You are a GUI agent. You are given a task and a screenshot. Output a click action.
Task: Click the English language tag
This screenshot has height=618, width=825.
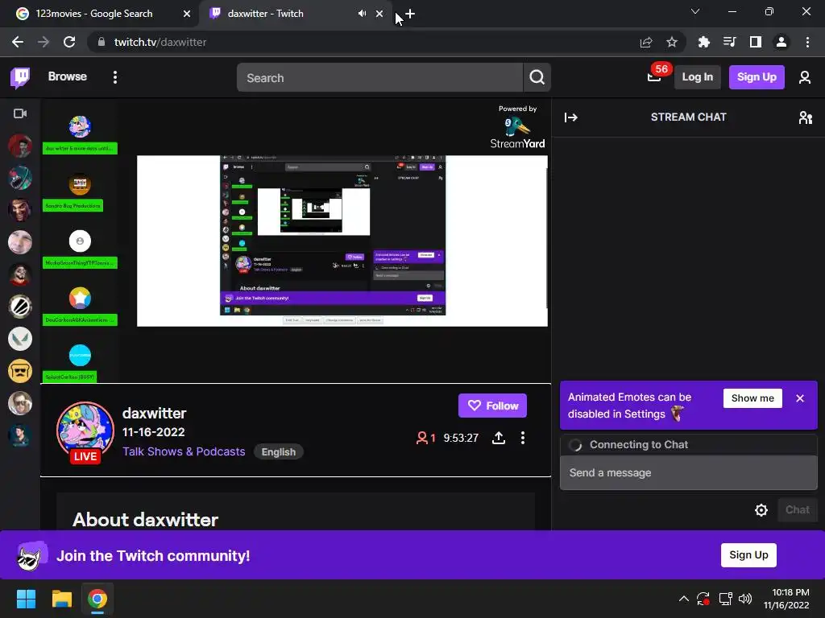click(278, 452)
